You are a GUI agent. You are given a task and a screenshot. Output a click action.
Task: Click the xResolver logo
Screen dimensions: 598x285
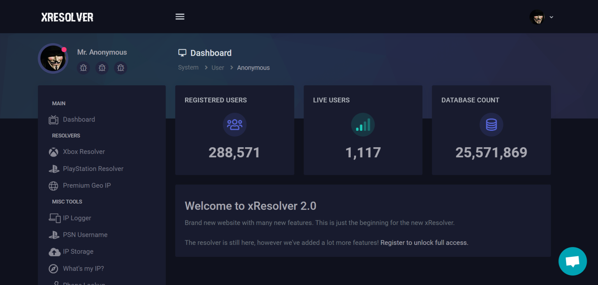point(67,17)
